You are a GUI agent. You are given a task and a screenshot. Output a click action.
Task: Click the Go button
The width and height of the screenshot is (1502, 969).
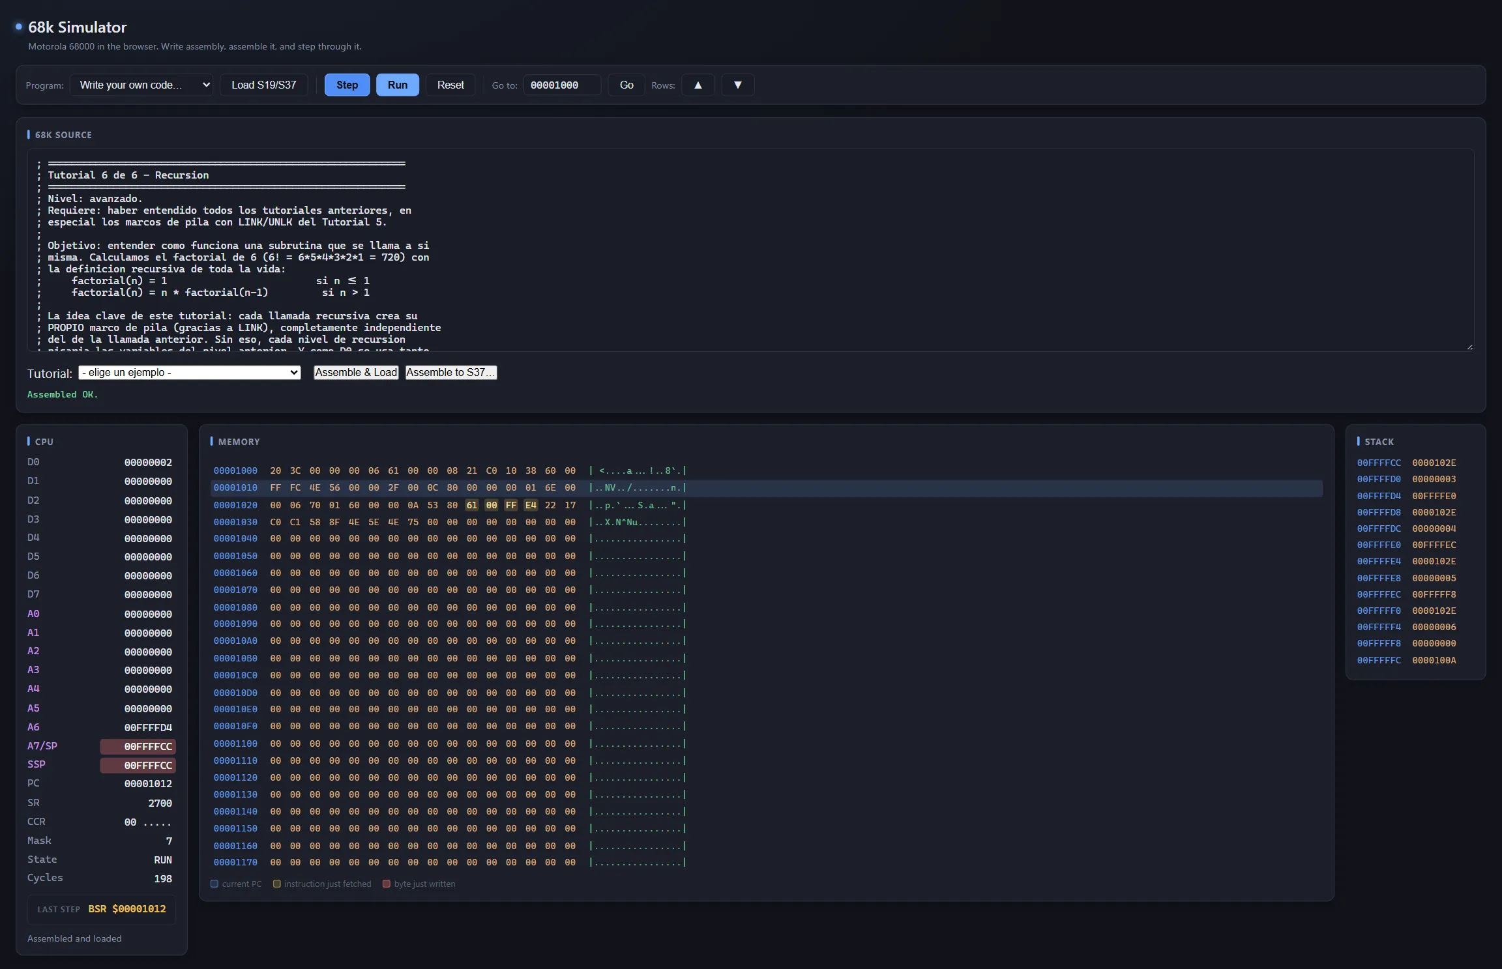click(x=626, y=85)
